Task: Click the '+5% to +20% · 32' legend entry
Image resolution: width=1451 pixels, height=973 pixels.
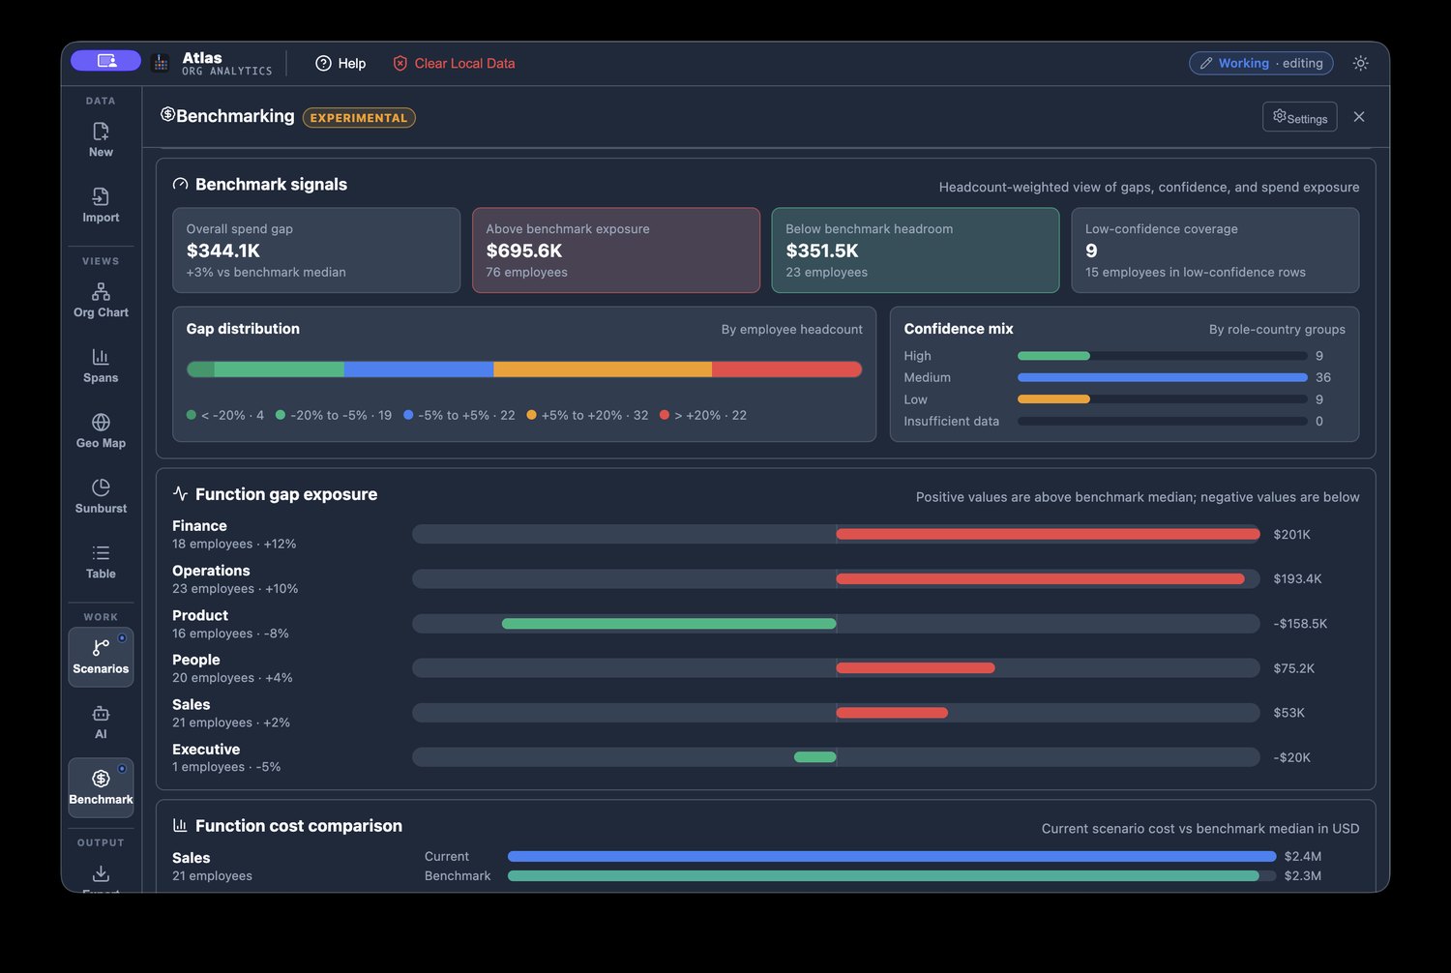Action: [x=587, y=415]
